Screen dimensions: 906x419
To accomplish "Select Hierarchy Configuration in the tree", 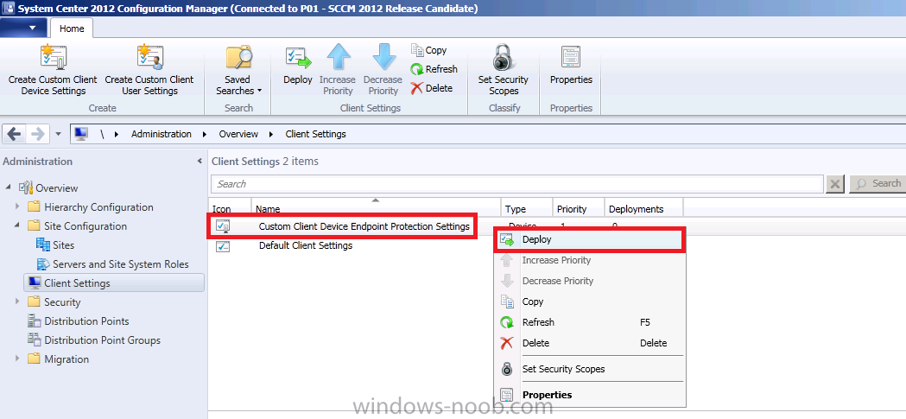I will tap(98, 206).
